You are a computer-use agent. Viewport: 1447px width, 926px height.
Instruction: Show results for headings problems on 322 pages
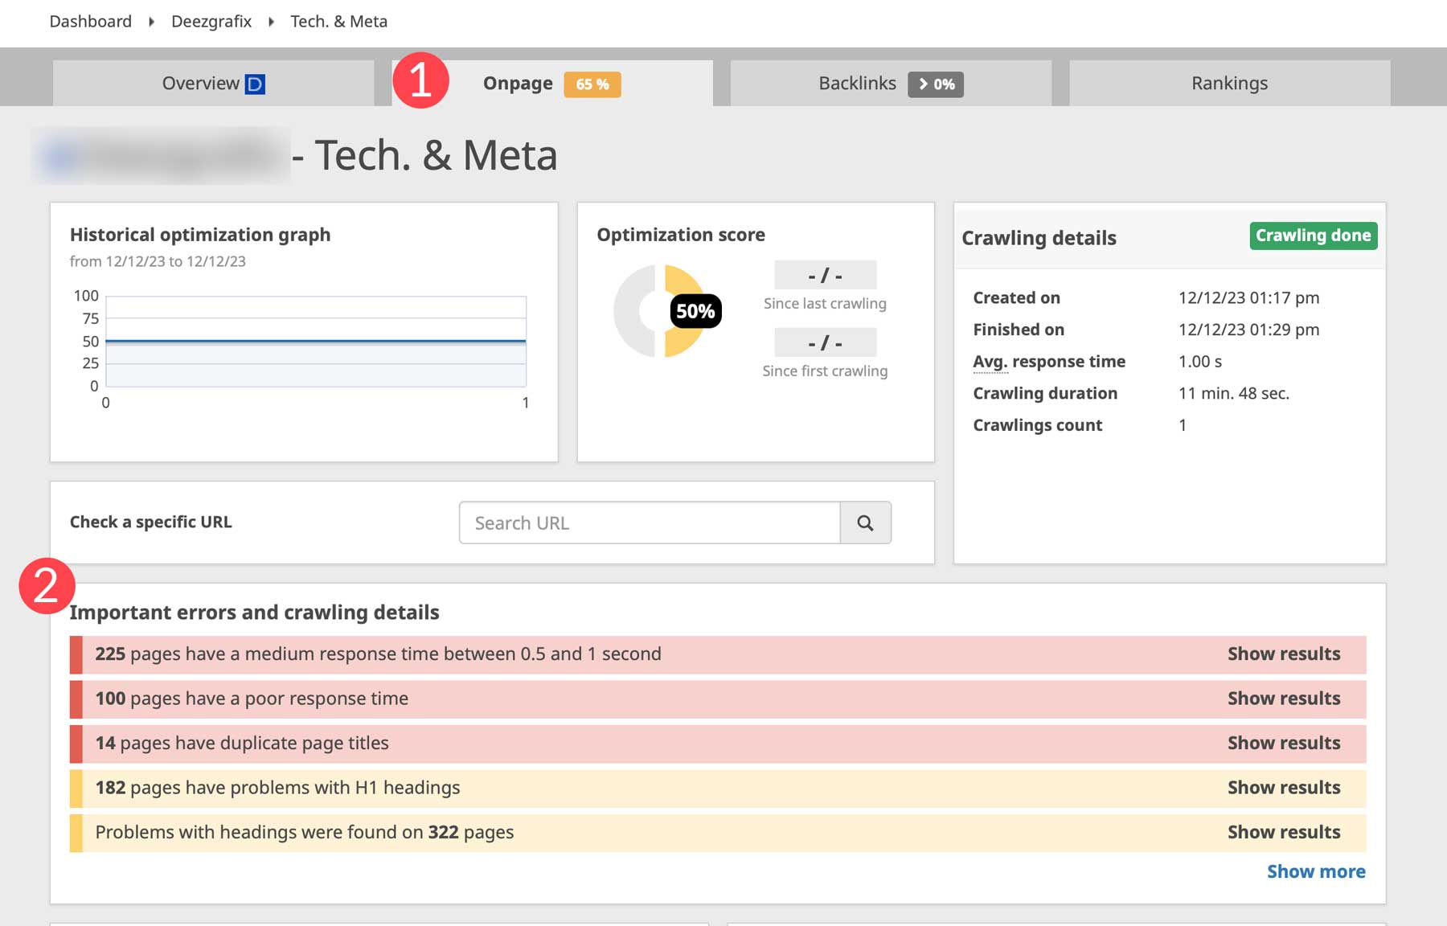tap(1283, 833)
